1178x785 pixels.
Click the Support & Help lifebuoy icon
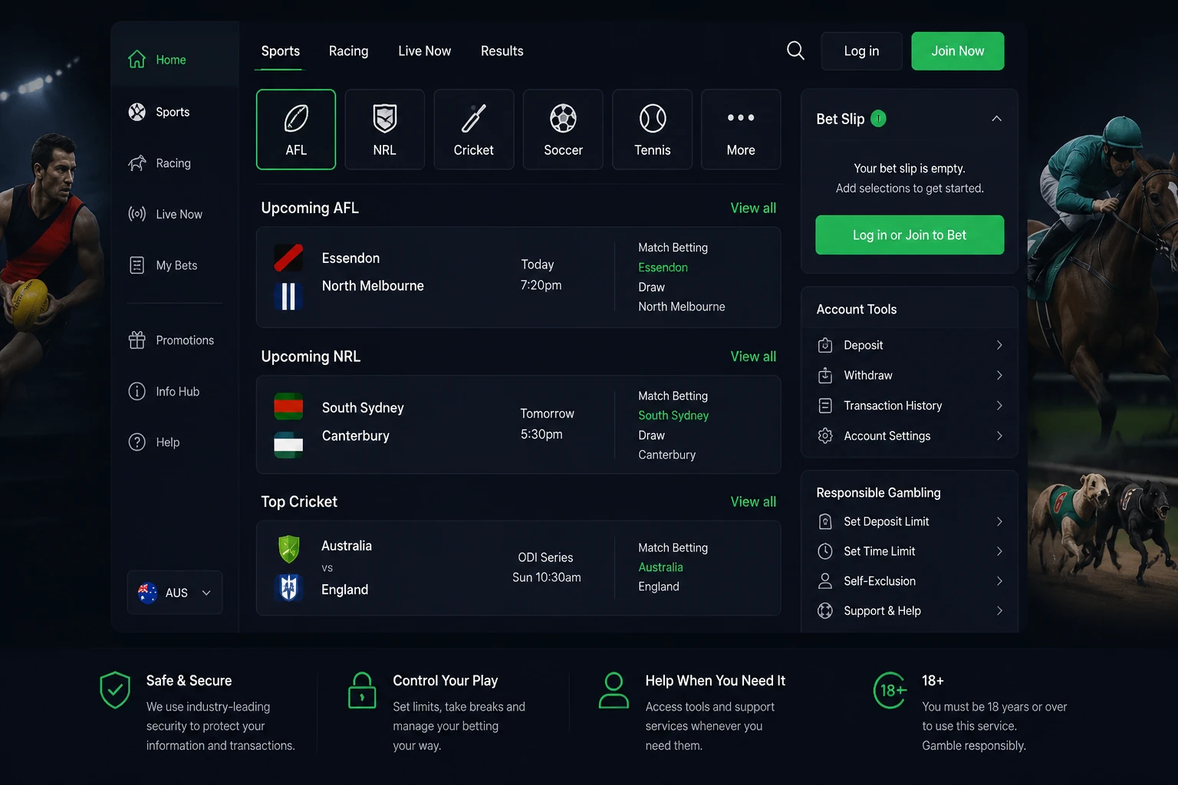(825, 611)
